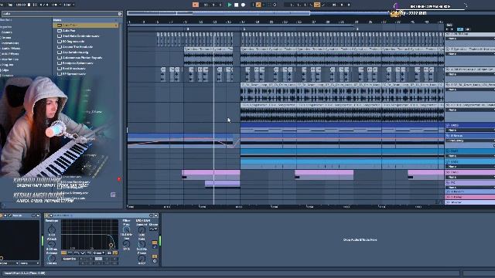The height and width of the screenshot is (278, 495).
Task: Click the Attack knob in Auto Filter
Action: (x=52, y=244)
